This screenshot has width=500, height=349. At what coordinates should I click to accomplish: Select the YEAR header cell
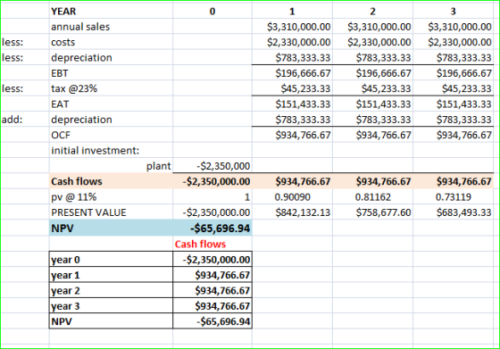(x=111, y=11)
